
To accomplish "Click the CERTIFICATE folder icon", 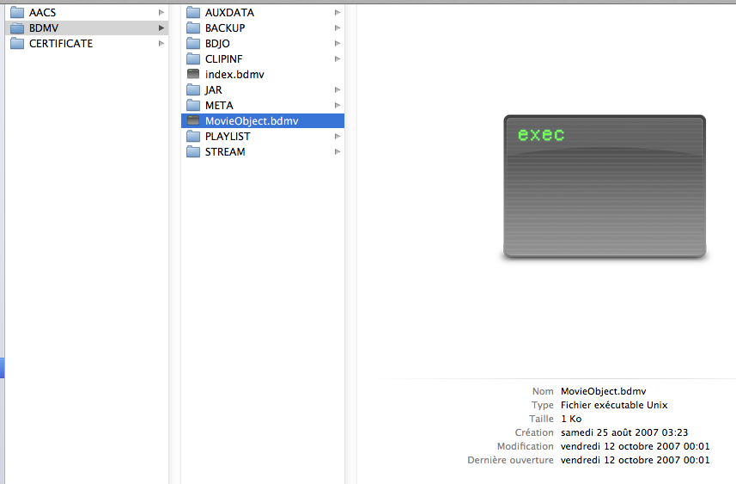I will click(17, 44).
